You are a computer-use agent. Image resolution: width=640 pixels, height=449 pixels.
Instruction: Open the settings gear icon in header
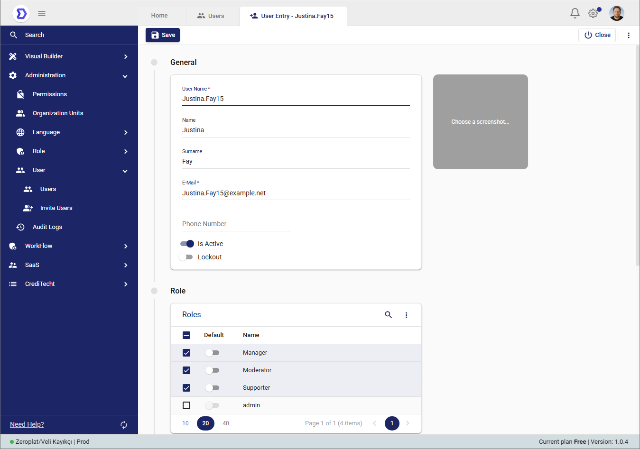593,13
